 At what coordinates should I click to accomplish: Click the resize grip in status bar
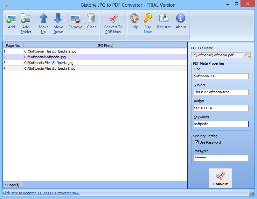coord(252,194)
